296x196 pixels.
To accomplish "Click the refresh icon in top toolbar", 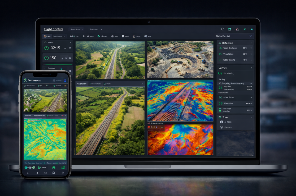I will 222,29.
